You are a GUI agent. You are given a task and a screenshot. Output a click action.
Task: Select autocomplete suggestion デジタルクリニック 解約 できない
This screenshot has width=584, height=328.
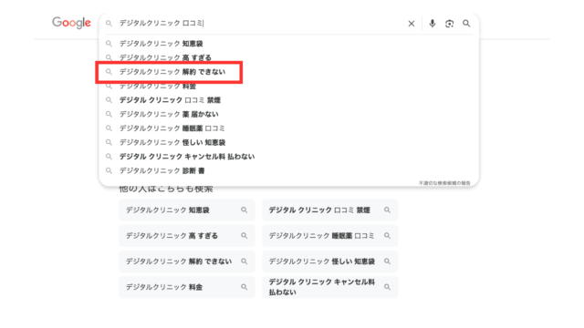click(289, 72)
